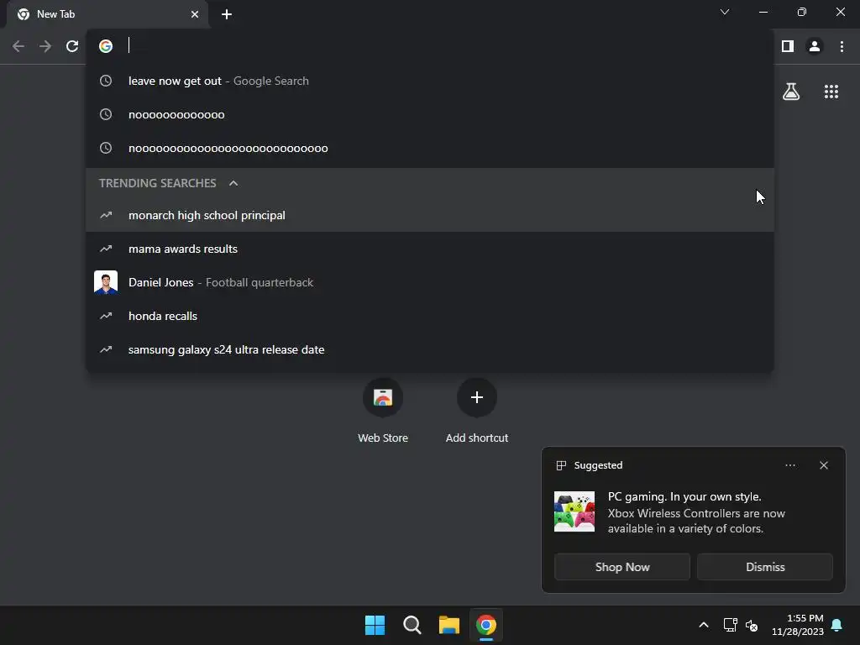Open Windows taskbar search
The width and height of the screenshot is (860, 645).
pos(412,625)
